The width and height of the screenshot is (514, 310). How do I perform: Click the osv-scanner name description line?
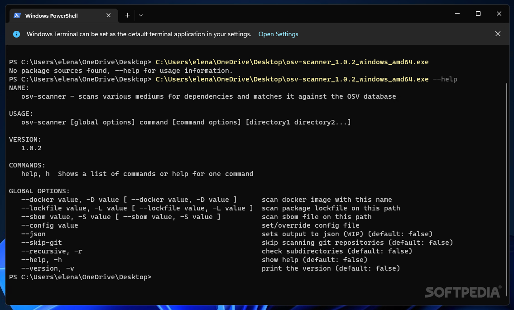click(208, 96)
